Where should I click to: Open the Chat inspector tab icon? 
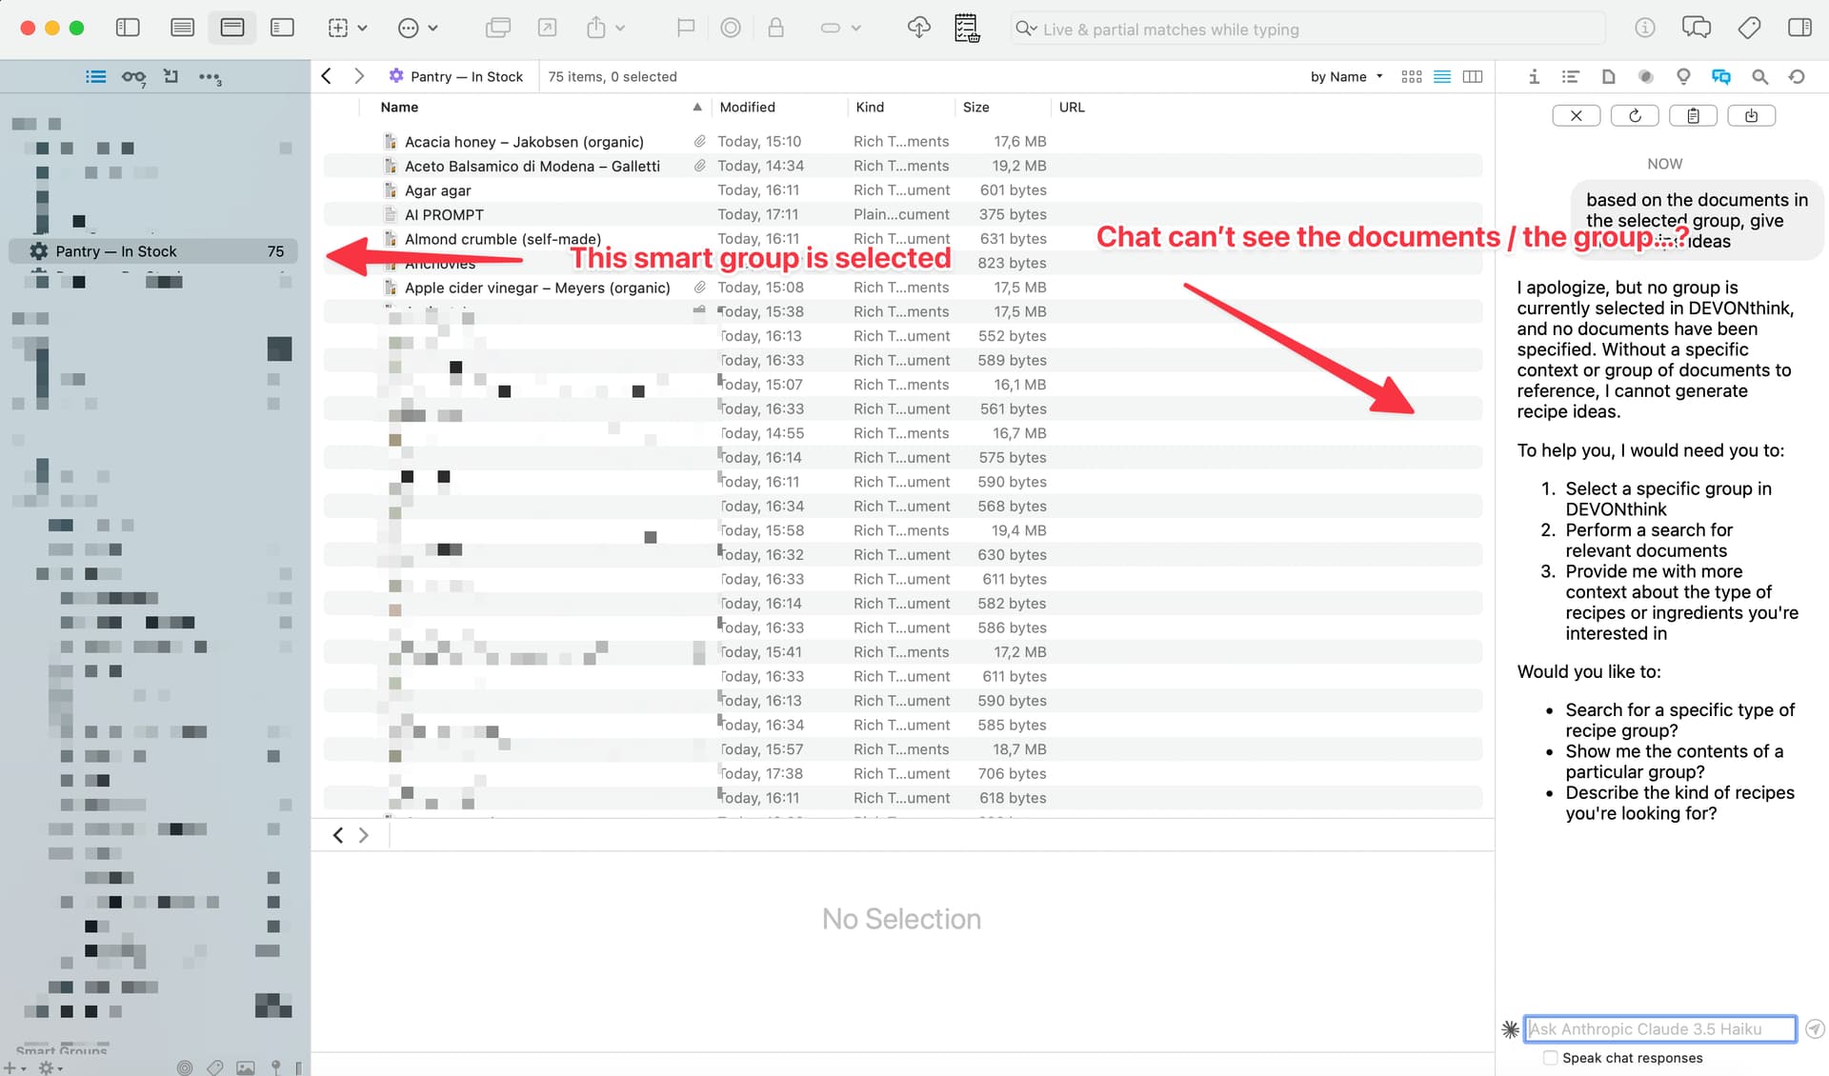(x=1720, y=77)
